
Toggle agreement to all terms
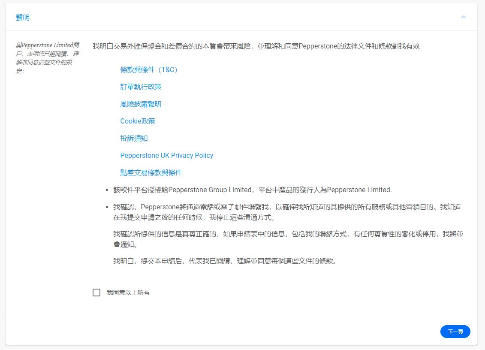point(96,293)
